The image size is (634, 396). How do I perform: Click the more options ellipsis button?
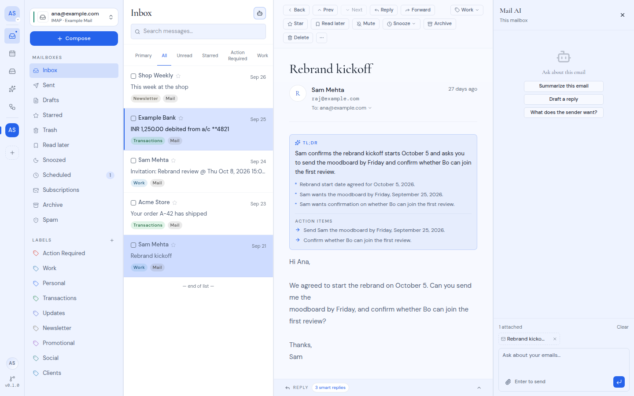322,38
